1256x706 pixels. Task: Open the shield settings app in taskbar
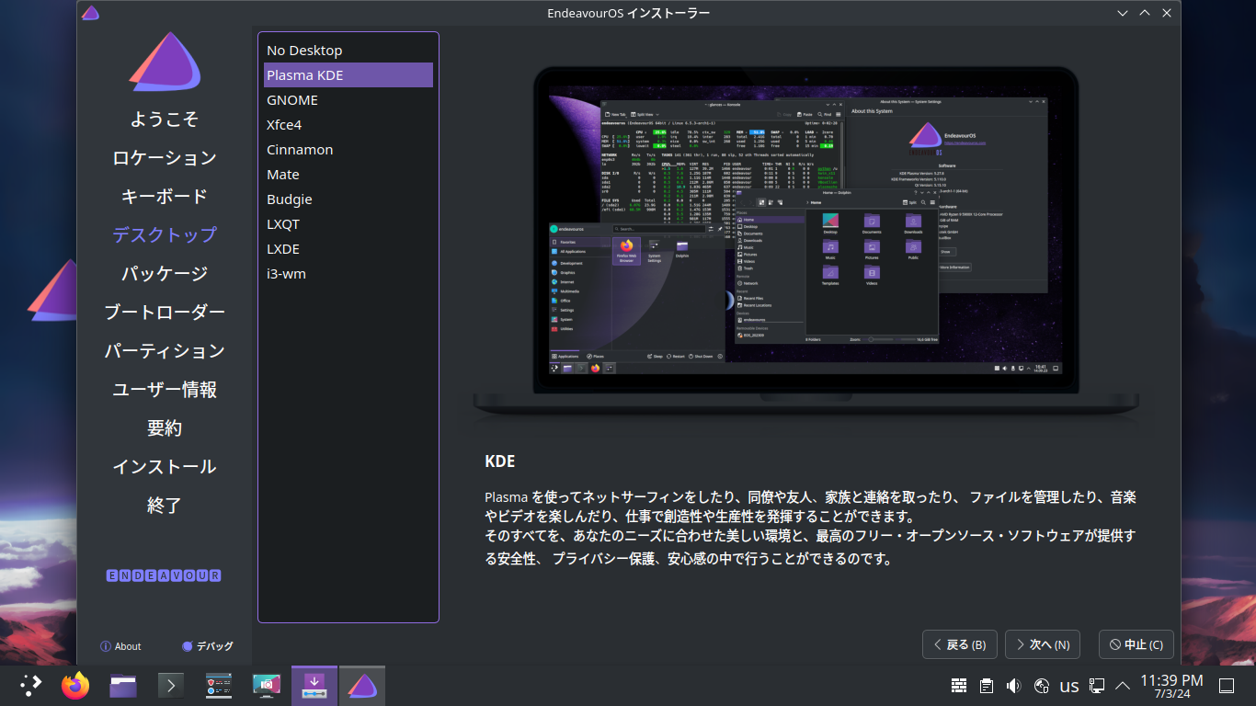219,685
